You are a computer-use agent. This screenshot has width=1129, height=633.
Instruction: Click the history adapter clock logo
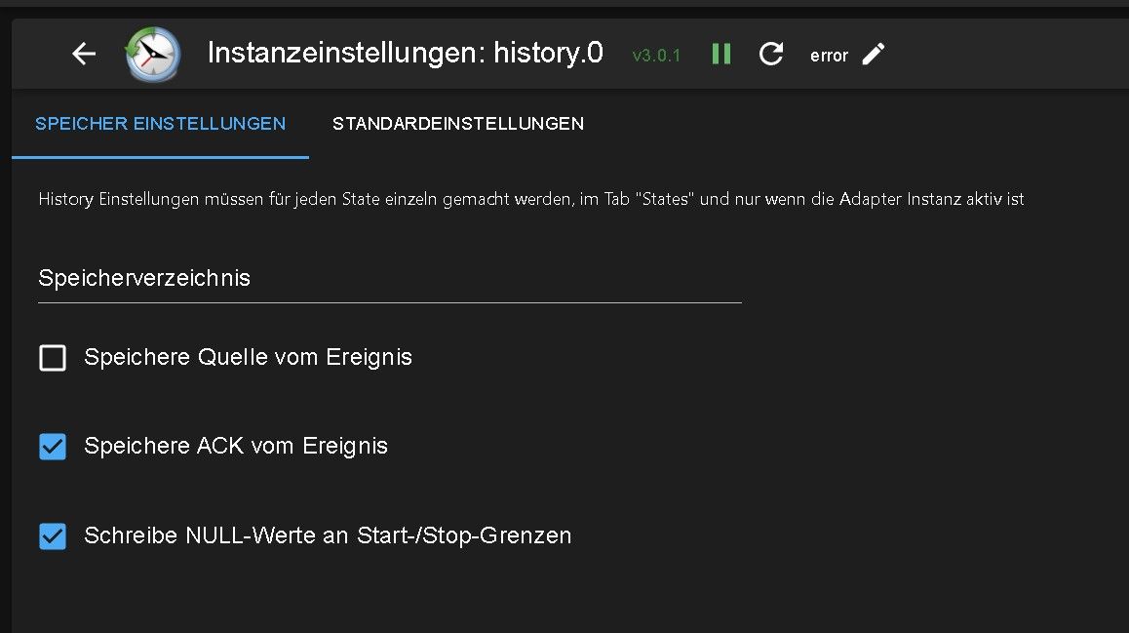click(x=153, y=55)
